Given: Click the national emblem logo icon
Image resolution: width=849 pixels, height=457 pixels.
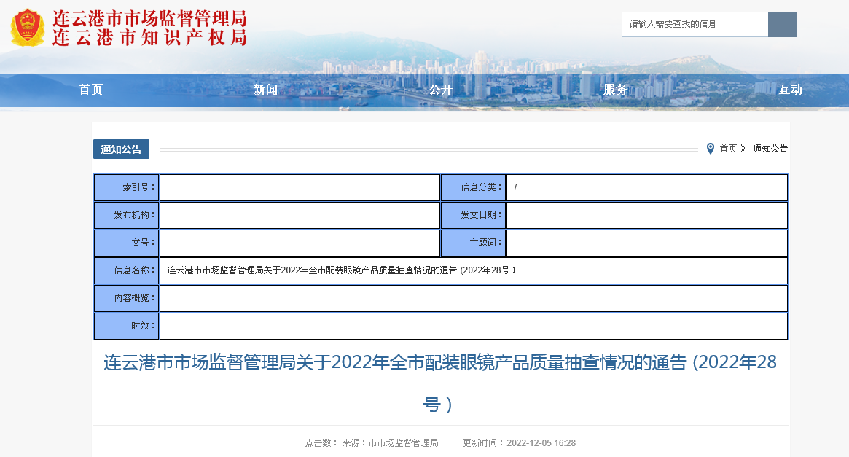Looking at the screenshot, I should click(27, 28).
